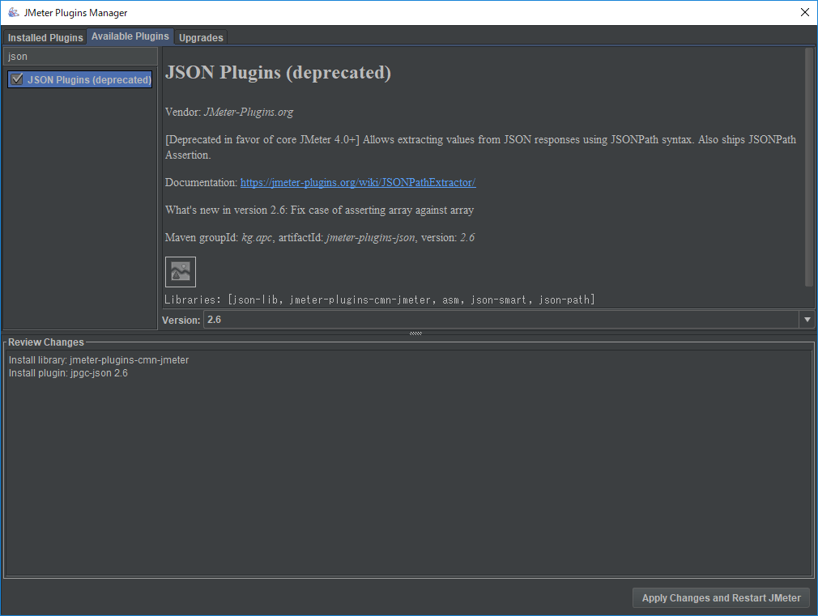
Task: Click the missing image placeholder thumbnail
Action: [x=180, y=271]
